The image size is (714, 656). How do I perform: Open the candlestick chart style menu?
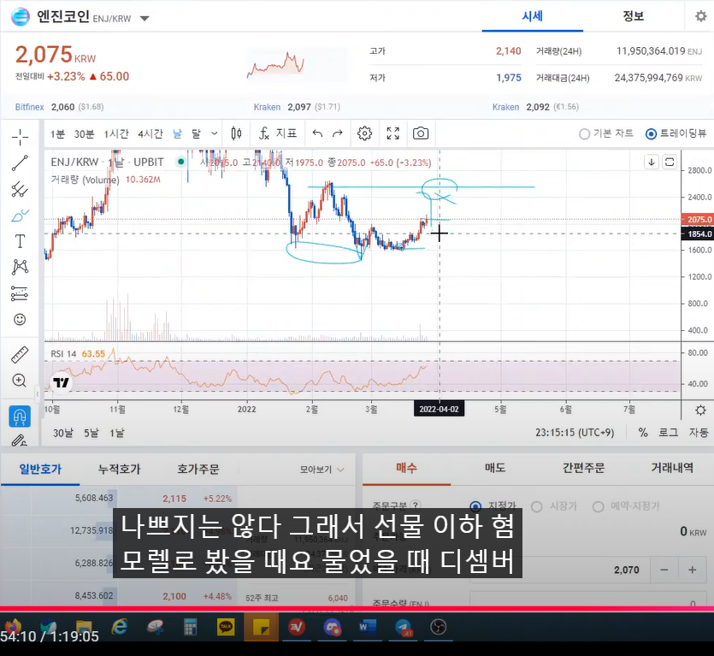coord(236,133)
